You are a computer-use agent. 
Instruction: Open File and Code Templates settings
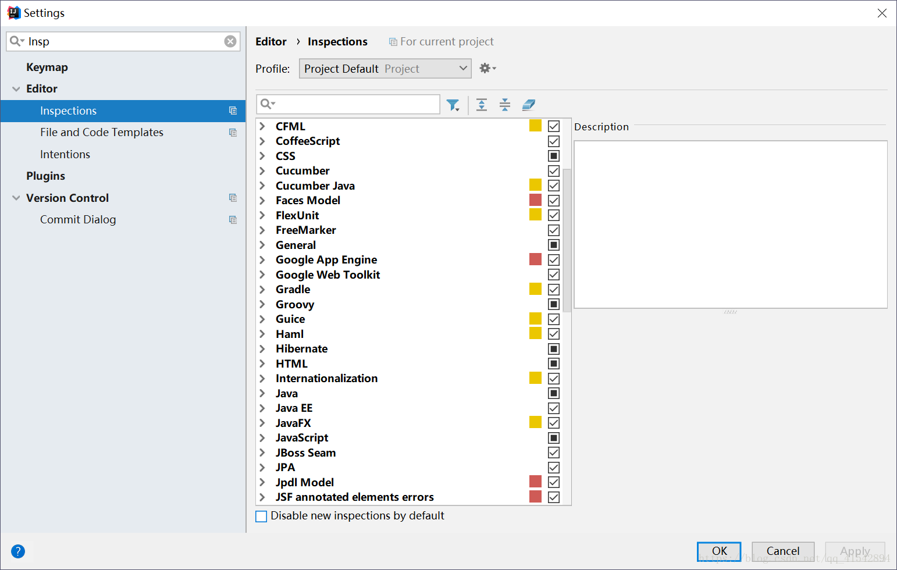click(102, 133)
